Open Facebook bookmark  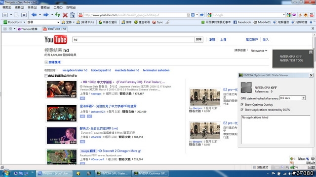click(242, 22)
